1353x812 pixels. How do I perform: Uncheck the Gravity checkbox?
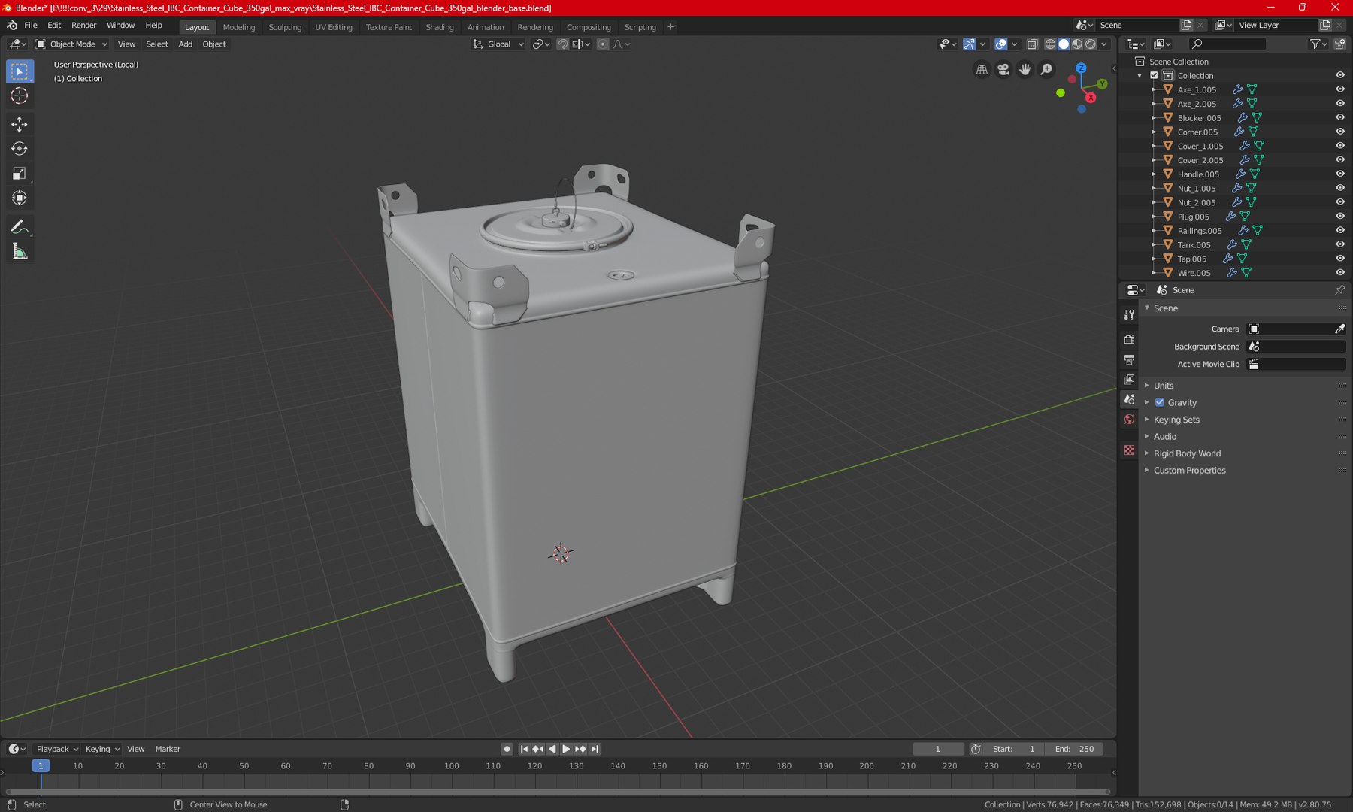click(1160, 402)
